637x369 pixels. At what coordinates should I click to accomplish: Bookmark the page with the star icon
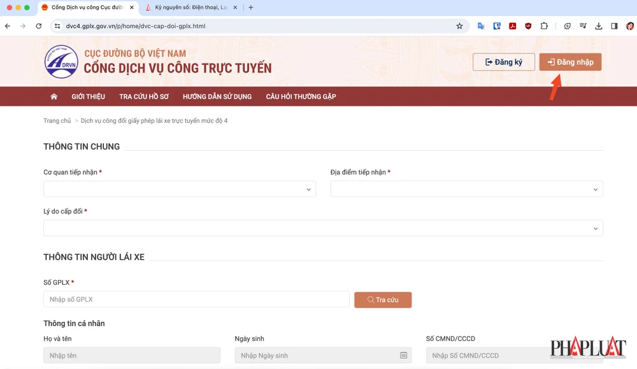tap(459, 26)
